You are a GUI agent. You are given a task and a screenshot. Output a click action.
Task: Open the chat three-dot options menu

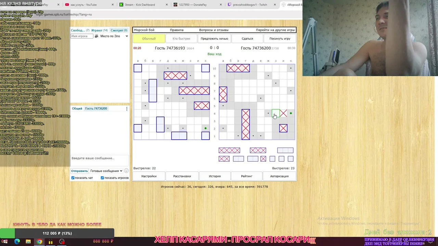127,109
